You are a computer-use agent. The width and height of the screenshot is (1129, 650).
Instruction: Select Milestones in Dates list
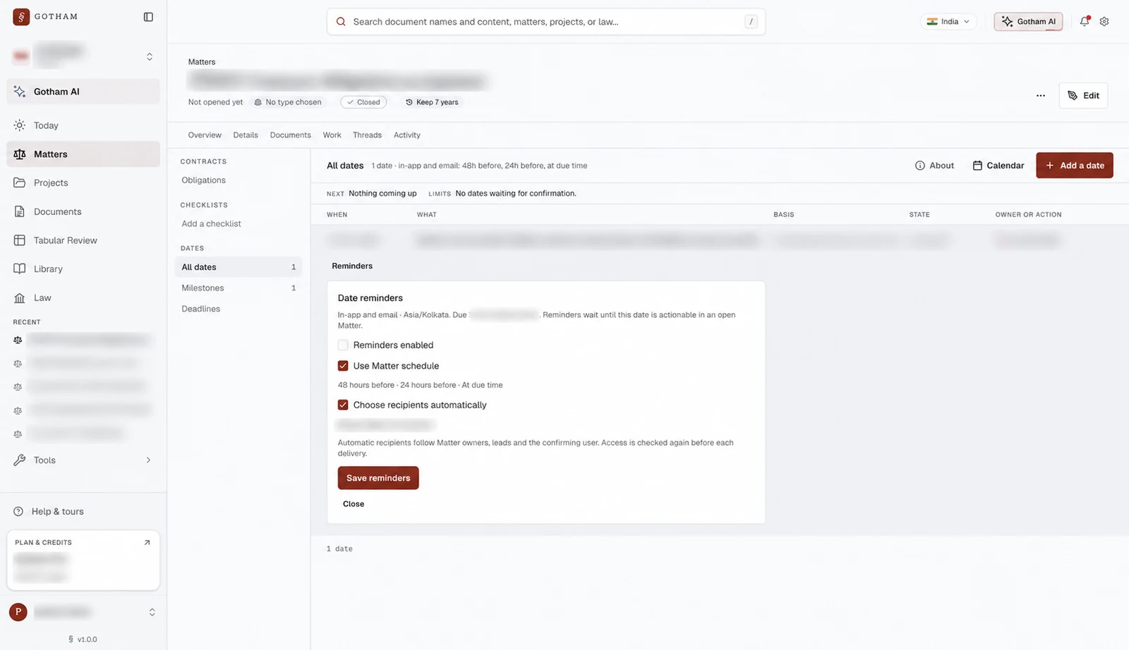[x=238, y=288]
